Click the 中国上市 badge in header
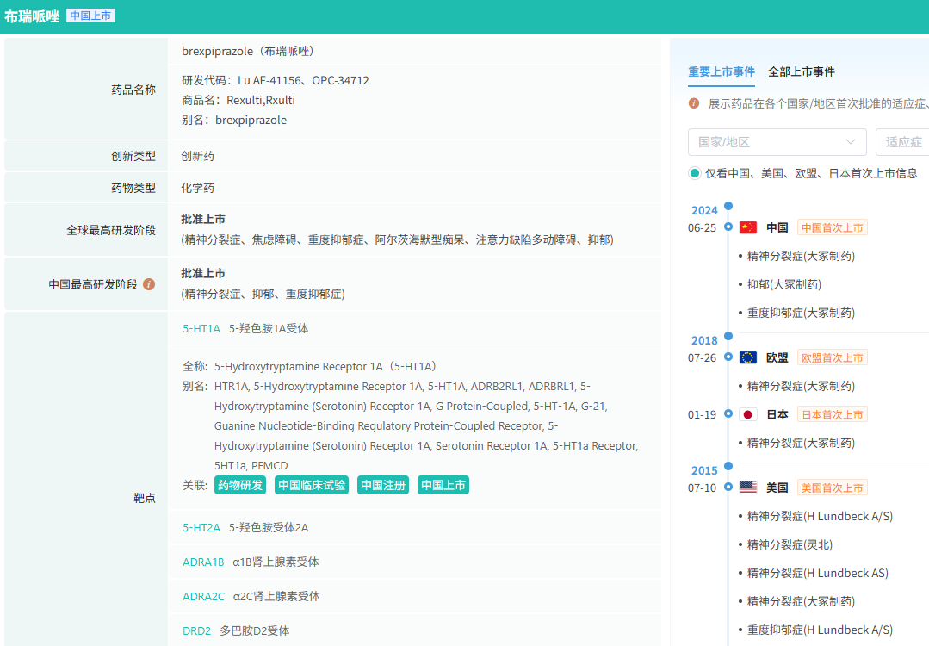 pos(90,16)
